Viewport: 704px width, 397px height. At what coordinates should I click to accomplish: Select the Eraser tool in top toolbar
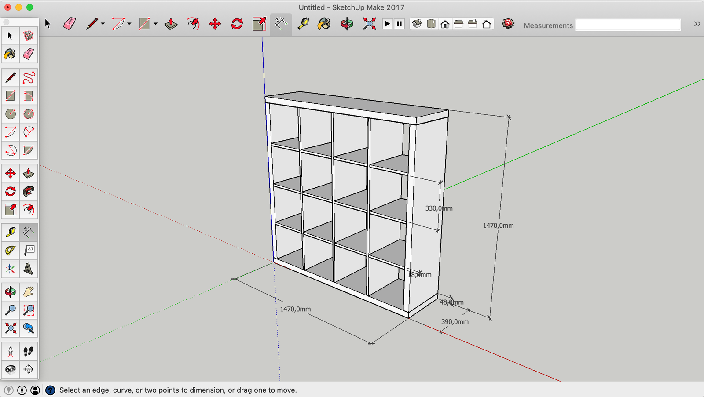[70, 24]
